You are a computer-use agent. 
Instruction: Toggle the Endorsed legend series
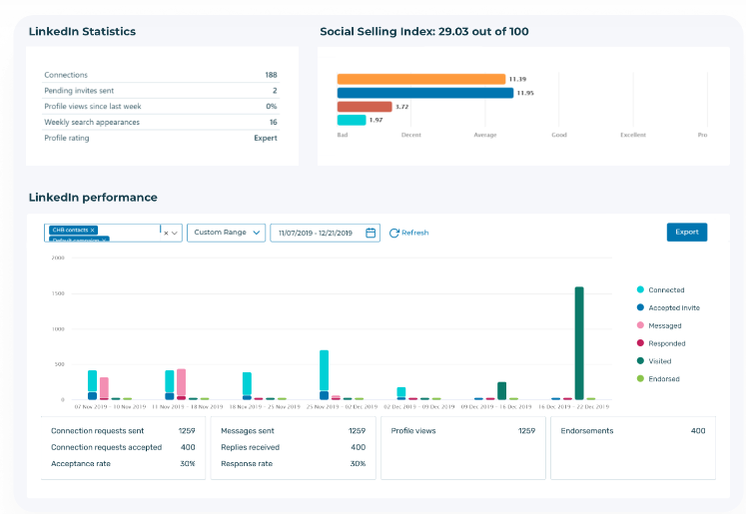[x=658, y=379]
